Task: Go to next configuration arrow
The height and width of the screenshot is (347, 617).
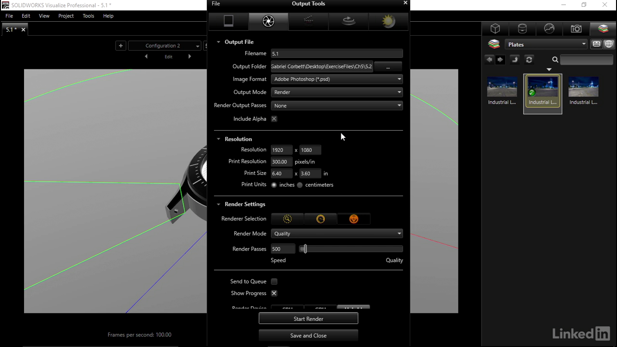Action: pyautogui.click(x=189, y=56)
